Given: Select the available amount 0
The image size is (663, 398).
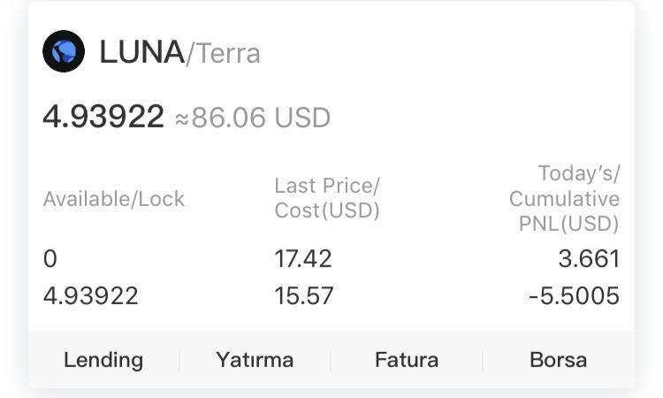Looking at the screenshot, I should pyautogui.click(x=50, y=258).
